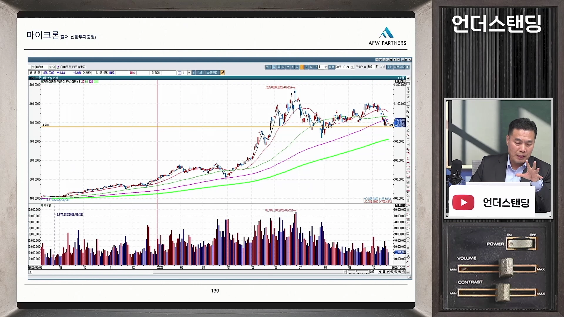Click the T text tool in drawing sidebar
Screen dimensions: 564x317
(x=408, y=252)
